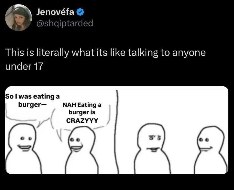The width and height of the screenshot is (234, 190).
Task: Open the Jenovéfa display name link
Action: [x=55, y=12]
